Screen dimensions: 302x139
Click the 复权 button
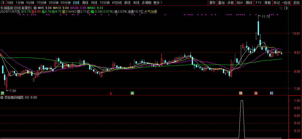coord(212,3)
